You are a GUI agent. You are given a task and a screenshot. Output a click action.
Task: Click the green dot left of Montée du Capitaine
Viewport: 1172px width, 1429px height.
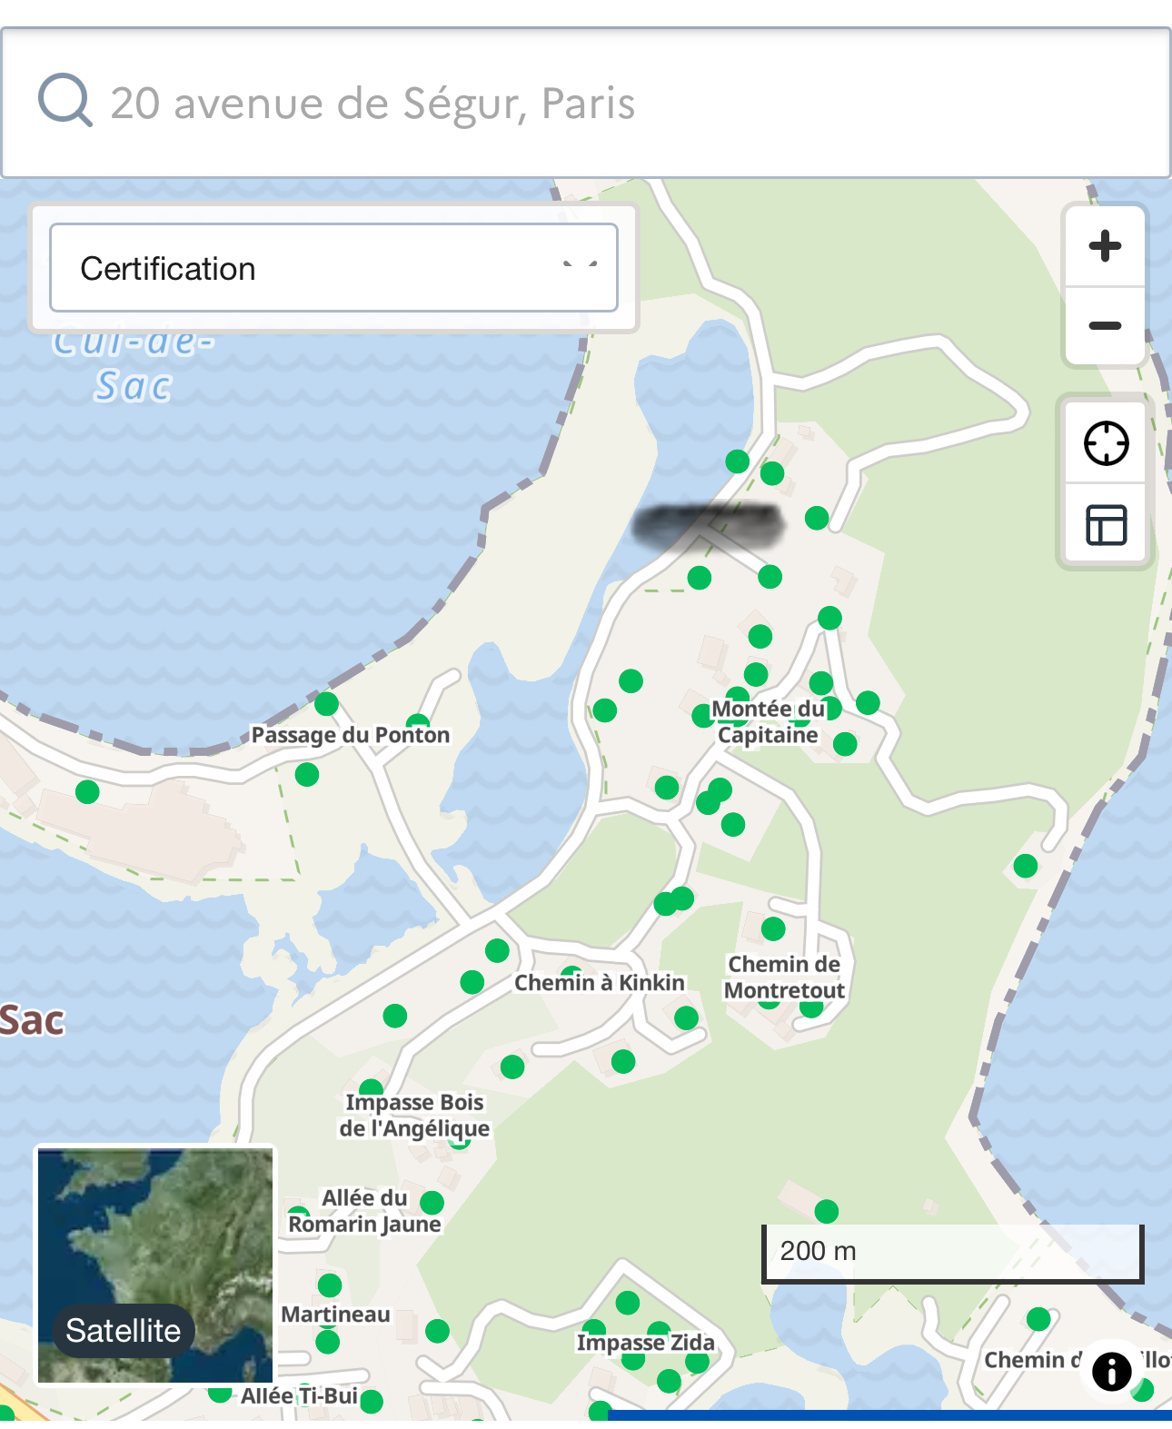pos(702,716)
